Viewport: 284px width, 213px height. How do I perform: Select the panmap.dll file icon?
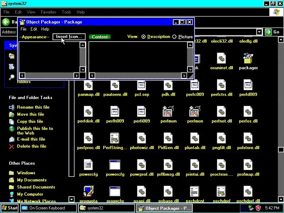tap(88, 85)
